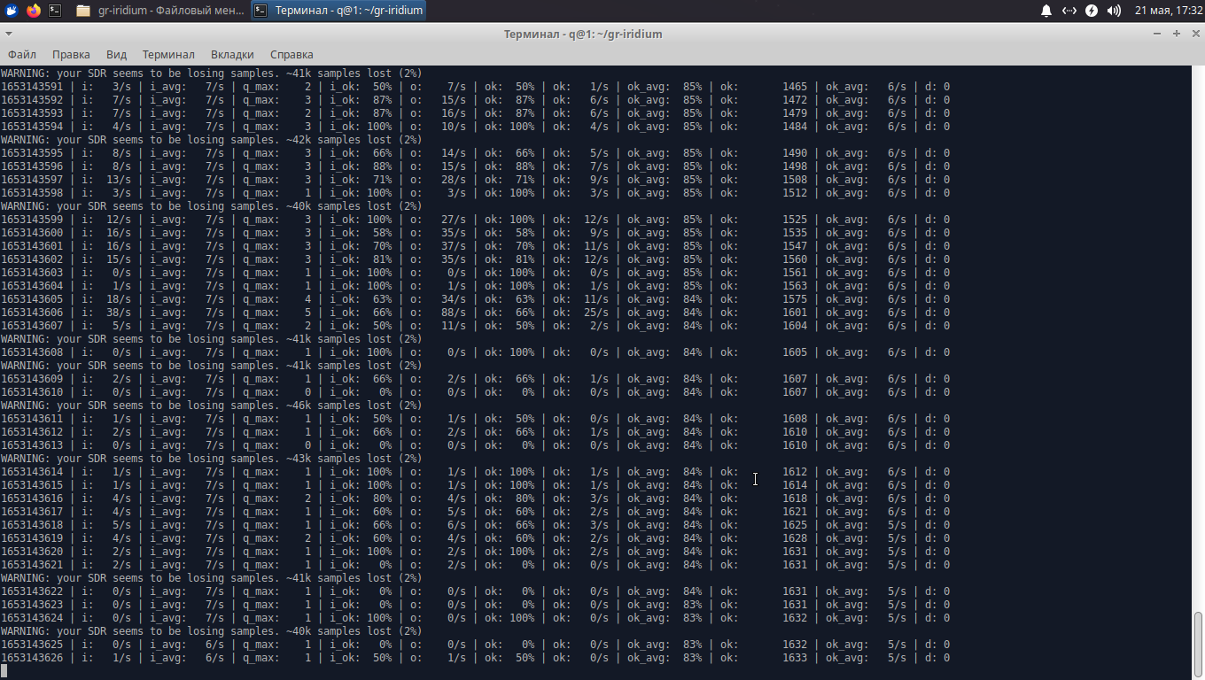Select the Терминал taskbar window button
Viewport: 1205px width, 680px height.
point(338,11)
